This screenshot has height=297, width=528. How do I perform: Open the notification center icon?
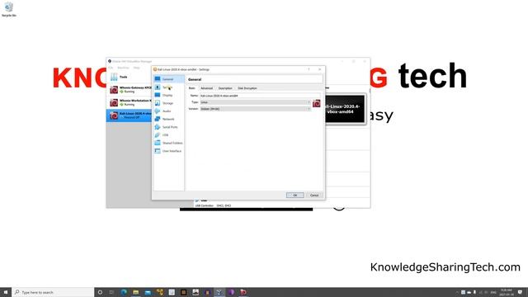pos(521,292)
